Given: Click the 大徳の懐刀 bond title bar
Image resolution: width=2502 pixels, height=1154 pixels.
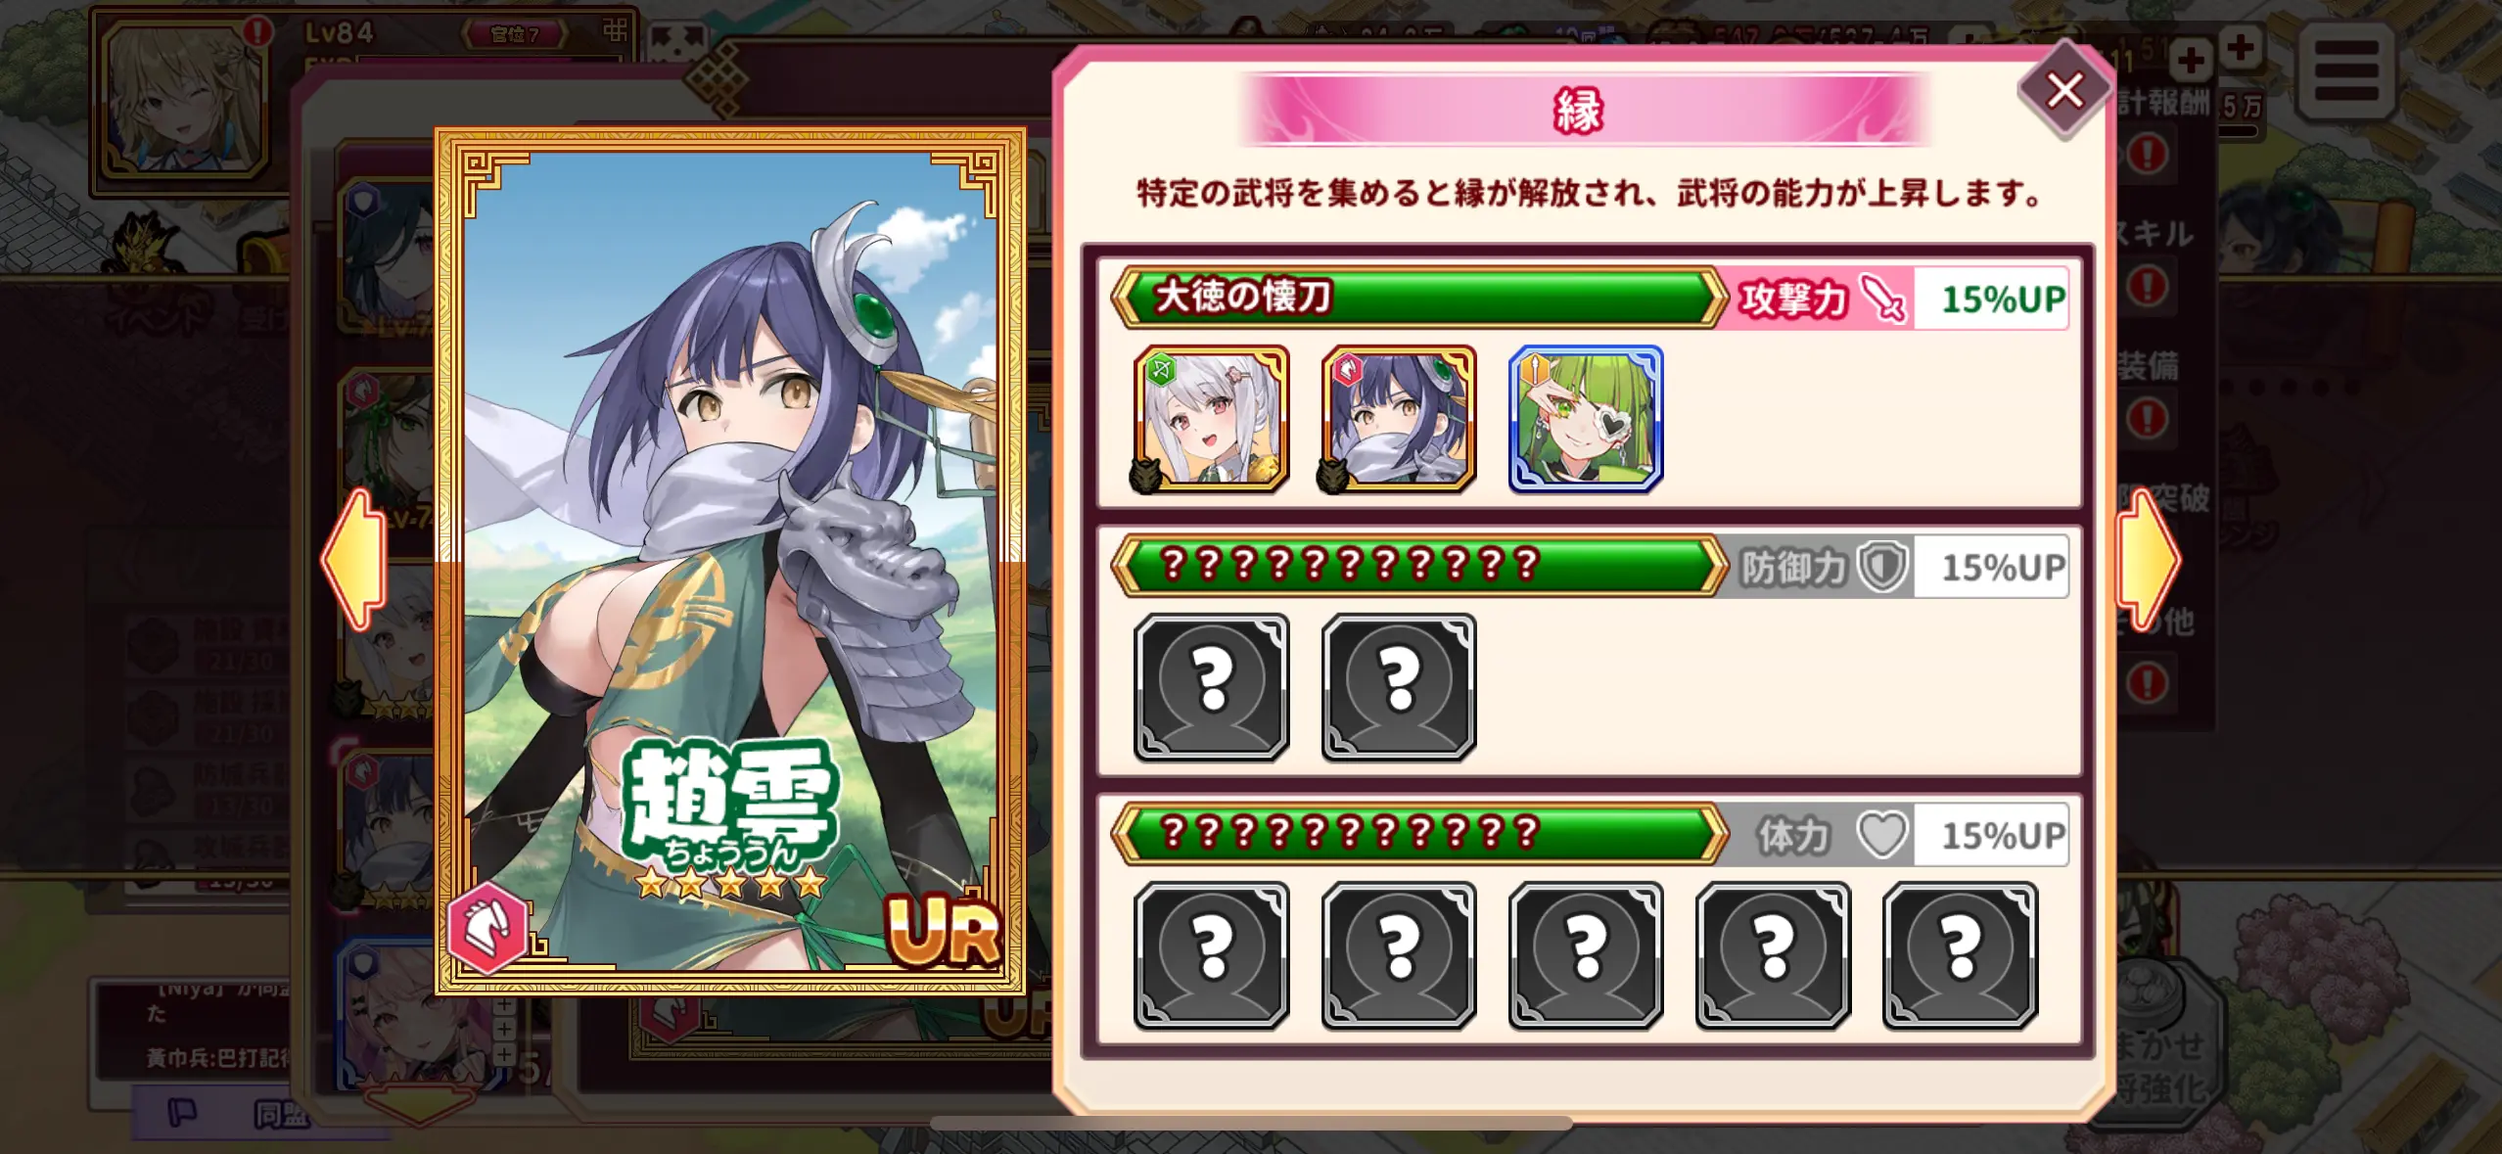Looking at the screenshot, I should click(x=1419, y=297).
